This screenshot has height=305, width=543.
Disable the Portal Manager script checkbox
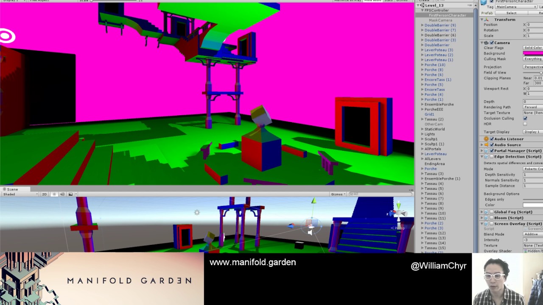point(492,151)
